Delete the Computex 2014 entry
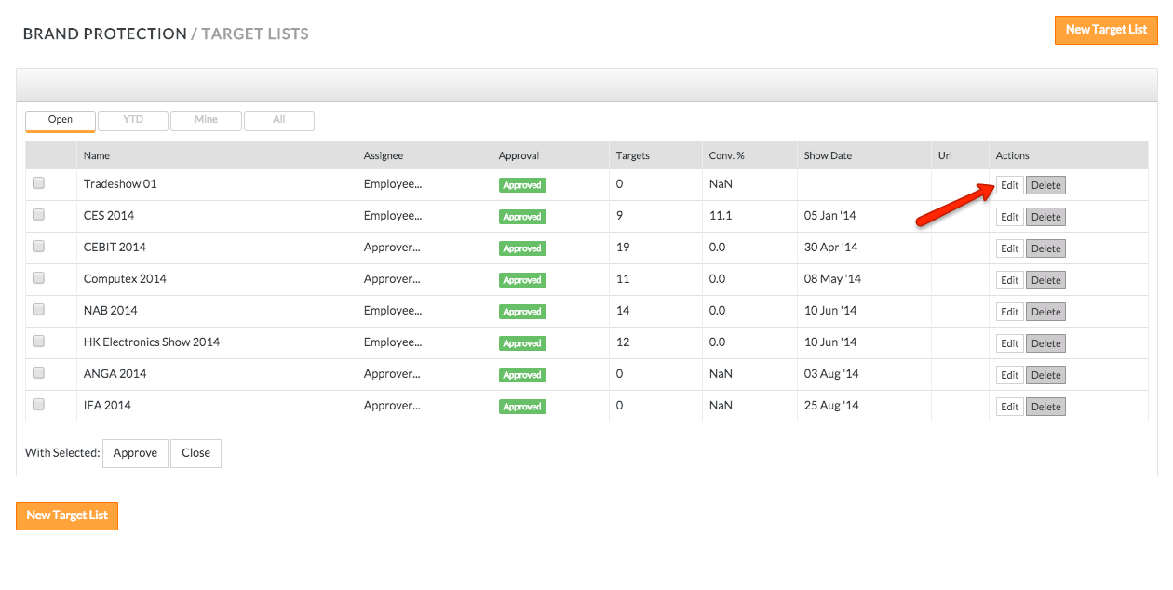This screenshot has width=1173, height=590. coord(1045,280)
